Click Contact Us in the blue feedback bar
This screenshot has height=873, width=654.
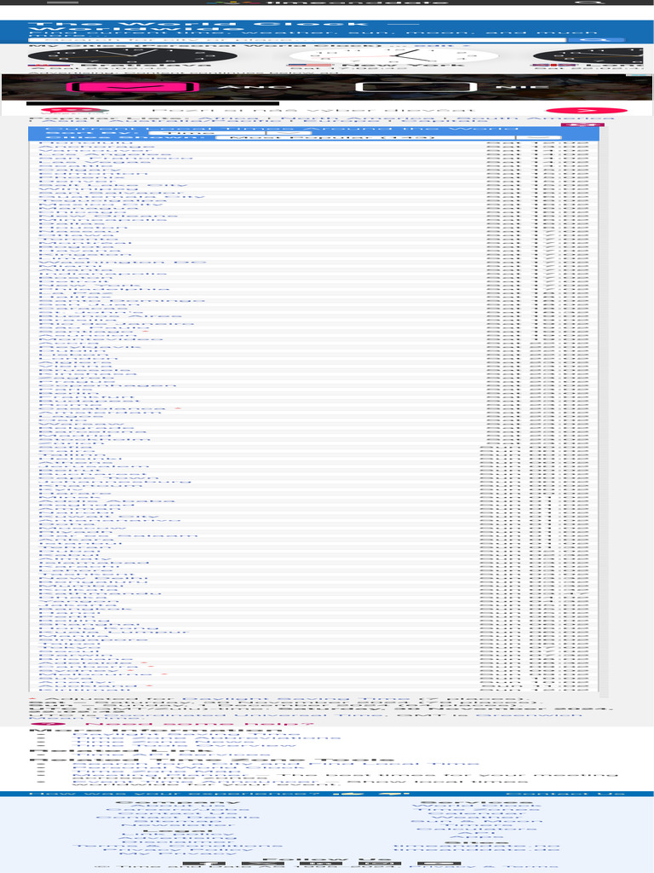click(x=565, y=794)
